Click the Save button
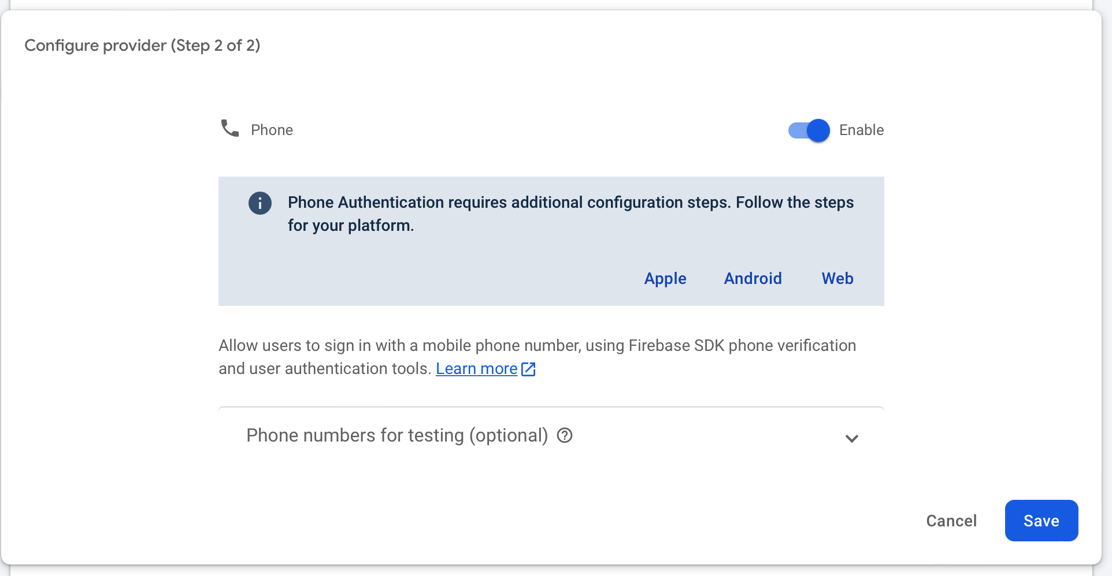 pyautogui.click(x=1040, y=521)
